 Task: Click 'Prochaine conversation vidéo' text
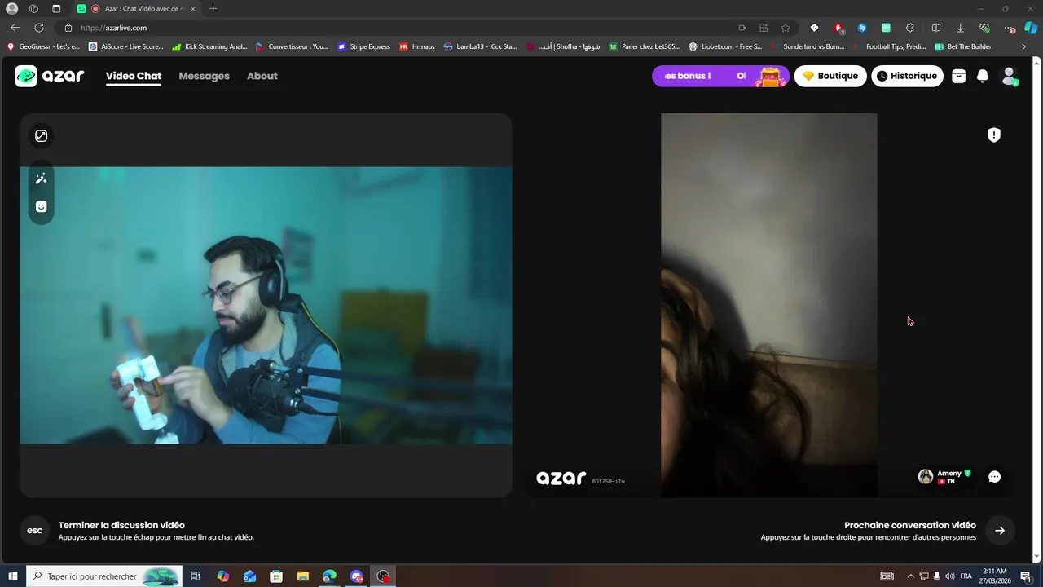tap(910, 525)
